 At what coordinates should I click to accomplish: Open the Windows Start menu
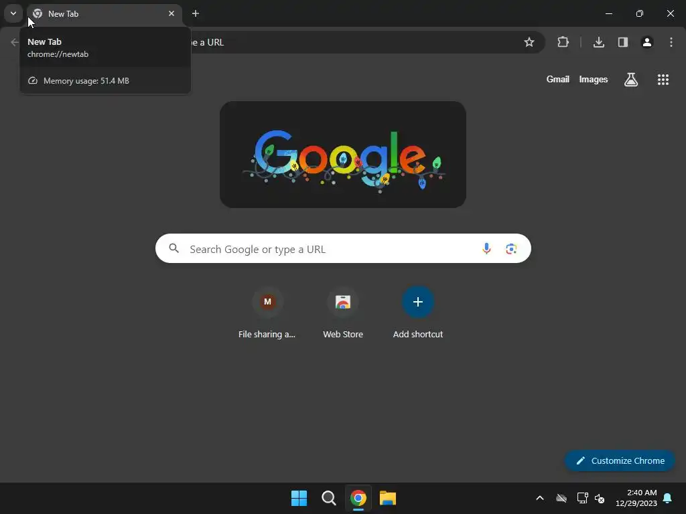click(x=299, y=498)
